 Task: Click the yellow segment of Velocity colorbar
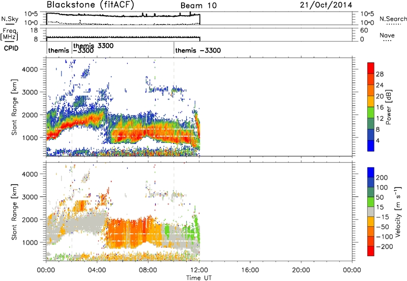point(371,222)
